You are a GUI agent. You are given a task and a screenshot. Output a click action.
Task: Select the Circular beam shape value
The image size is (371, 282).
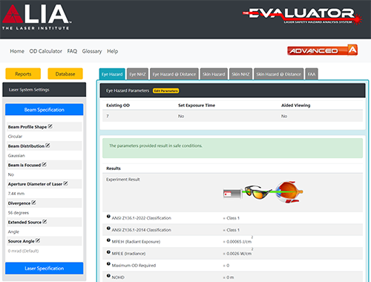click(15, 137)
